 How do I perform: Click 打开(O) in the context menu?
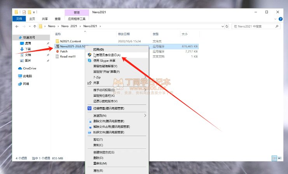tap(117, 49)
